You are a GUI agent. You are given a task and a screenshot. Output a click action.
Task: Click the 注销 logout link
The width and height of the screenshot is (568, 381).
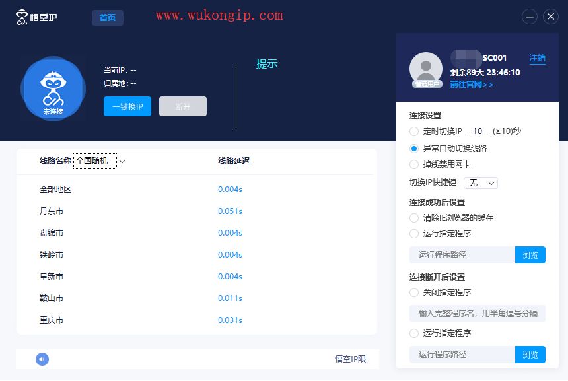(537, 58)
